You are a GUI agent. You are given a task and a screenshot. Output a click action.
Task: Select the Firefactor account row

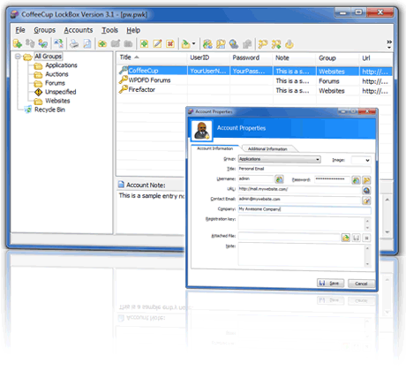pos(255,90)
